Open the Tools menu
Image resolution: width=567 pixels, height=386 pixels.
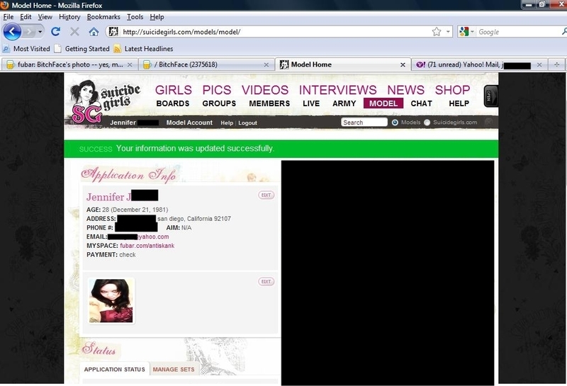point(135,16)
